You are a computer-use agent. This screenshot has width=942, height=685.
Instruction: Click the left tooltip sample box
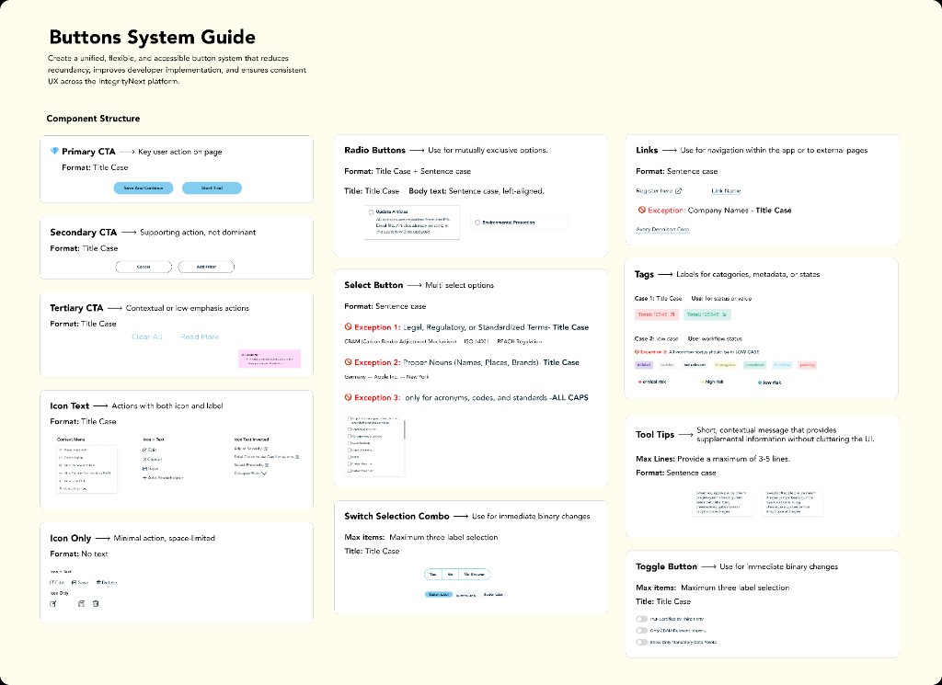[x=723, y=503]
